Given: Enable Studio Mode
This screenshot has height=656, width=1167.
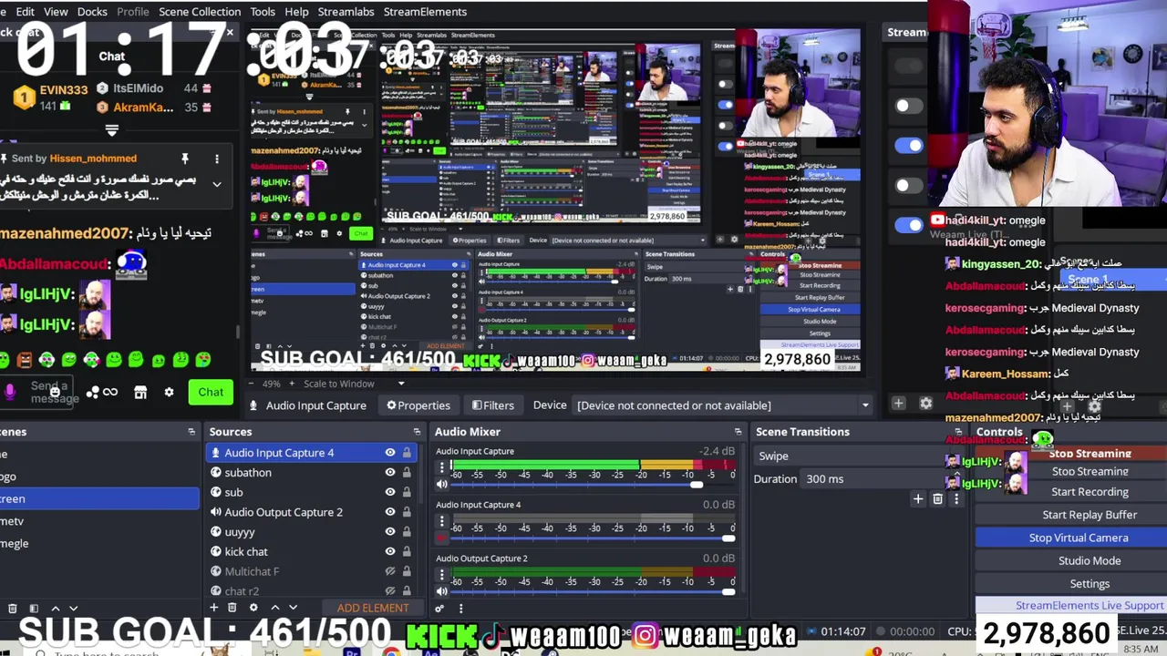Looking at the screenshot, I should tap(1090, 560).
